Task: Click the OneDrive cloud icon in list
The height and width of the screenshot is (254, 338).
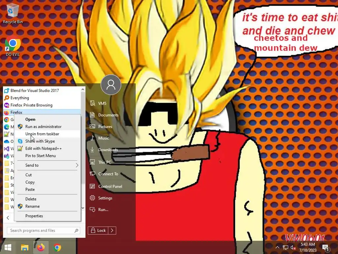Action: tap(7, 142)
